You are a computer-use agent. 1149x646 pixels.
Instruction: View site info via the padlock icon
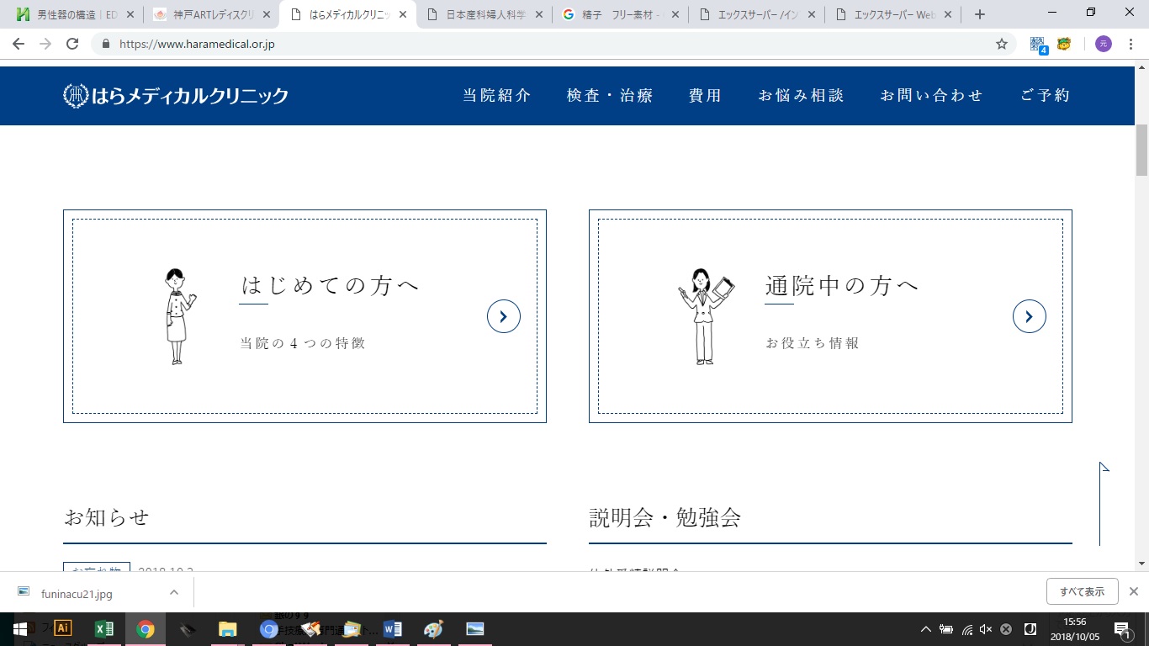tap(106, 44)
